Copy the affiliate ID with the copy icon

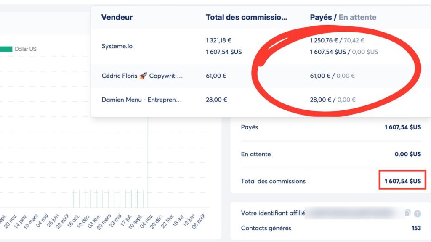tap(407, 213)
